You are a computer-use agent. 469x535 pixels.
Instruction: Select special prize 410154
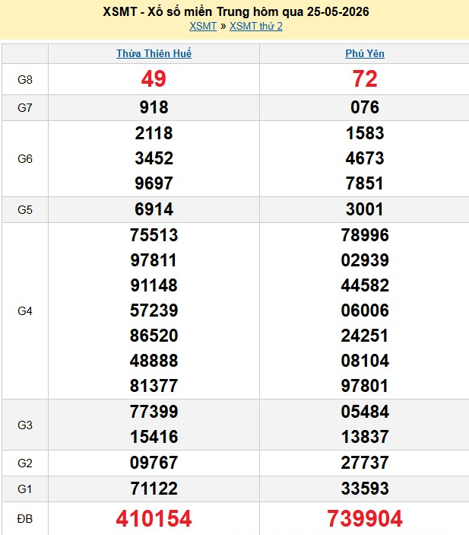(154, 518)
